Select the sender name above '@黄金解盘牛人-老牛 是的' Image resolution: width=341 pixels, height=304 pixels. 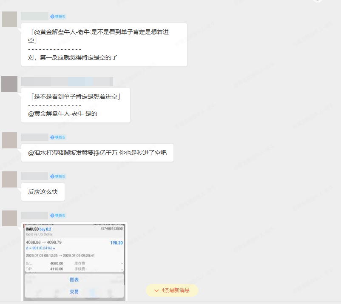coord(67,81)
